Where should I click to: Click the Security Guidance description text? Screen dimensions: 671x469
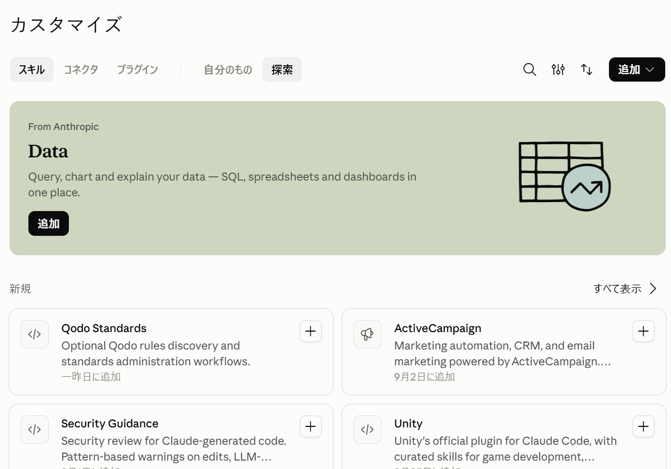(174, 449)
